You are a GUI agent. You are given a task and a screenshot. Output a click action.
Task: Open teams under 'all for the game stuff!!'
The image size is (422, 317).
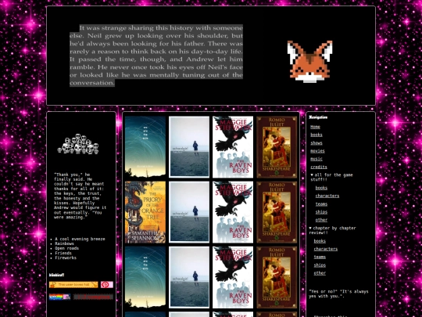(321, 204)
